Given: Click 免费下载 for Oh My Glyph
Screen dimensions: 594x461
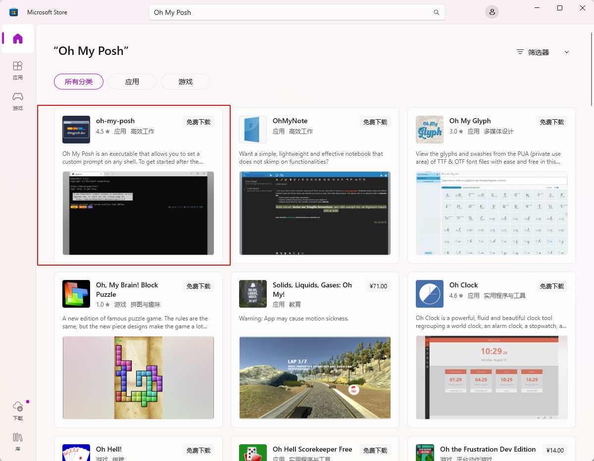Looking at the screenshot, I should point(552,122).
